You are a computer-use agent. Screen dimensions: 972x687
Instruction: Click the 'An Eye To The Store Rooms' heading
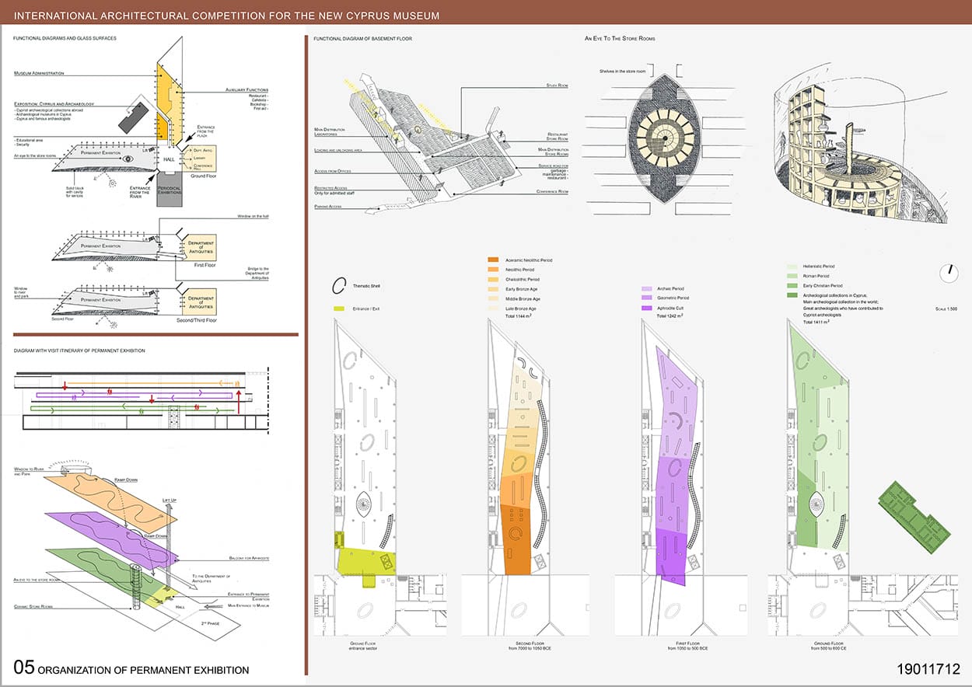620,38
